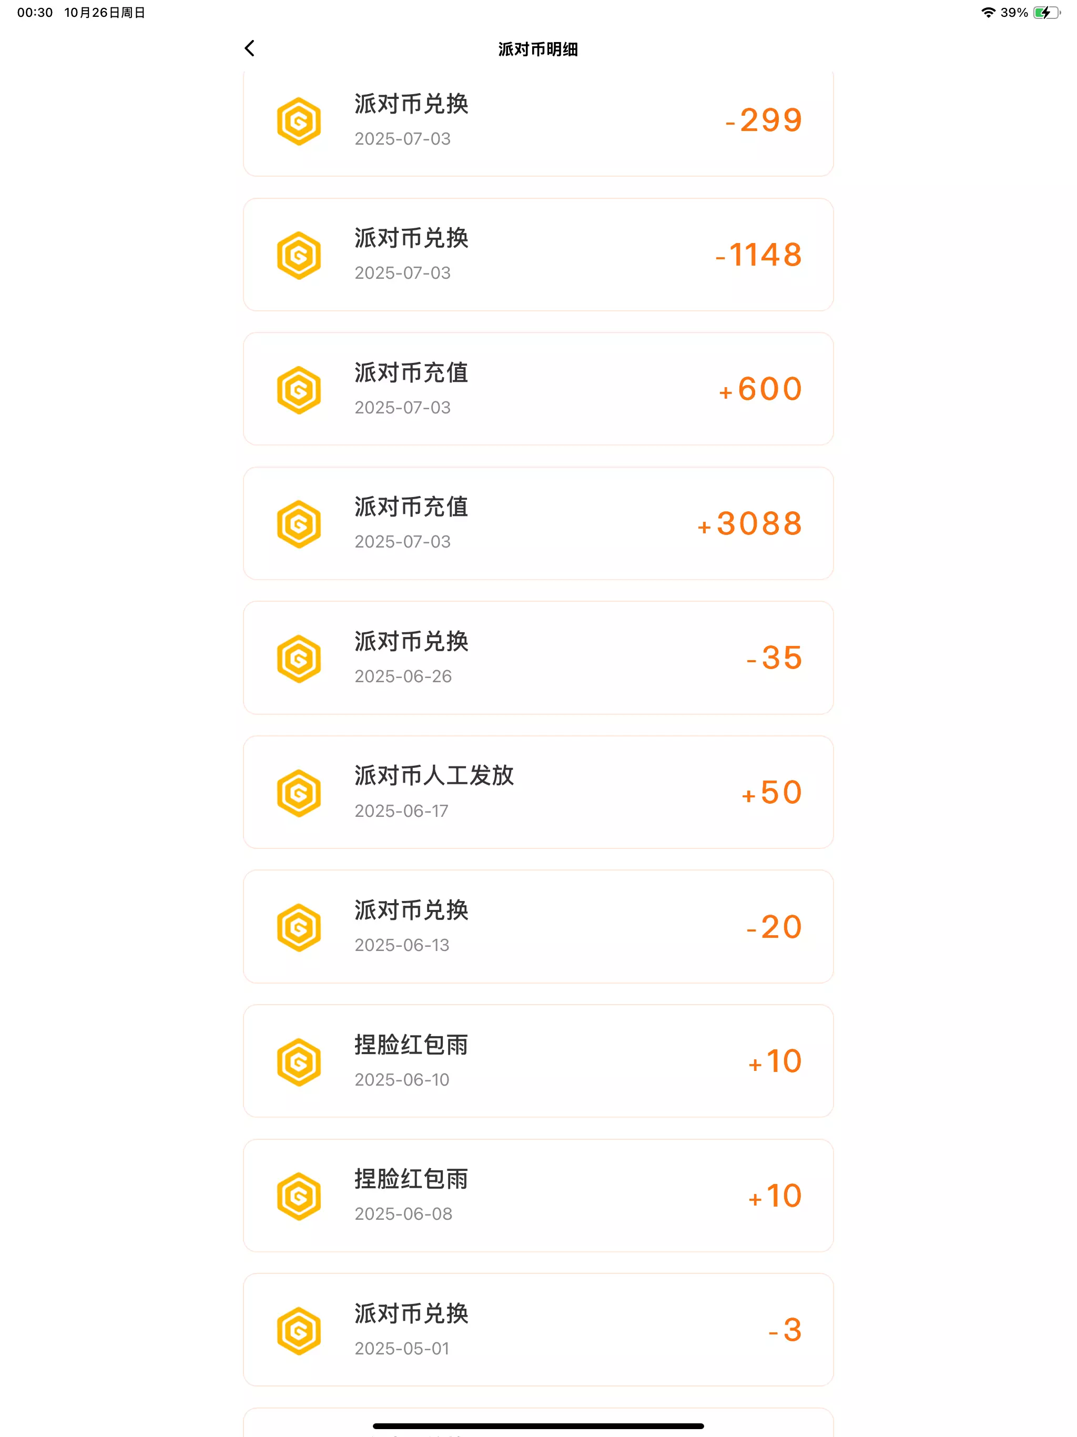
Task: Tap the coin icon on 2025-06-10 entry
Action: (x=299, y=1062)
